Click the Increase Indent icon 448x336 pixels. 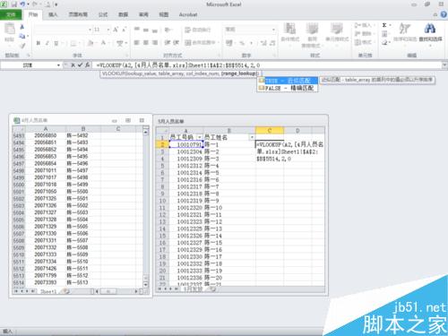pos(177,43)
